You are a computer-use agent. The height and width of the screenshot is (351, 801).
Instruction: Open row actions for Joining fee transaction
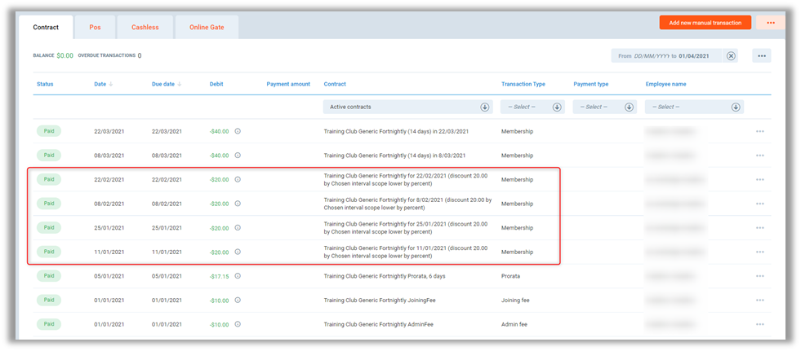(759, 301)
